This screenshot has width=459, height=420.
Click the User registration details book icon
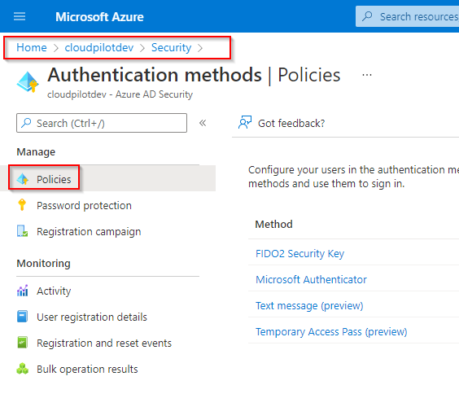coord(22,317)
